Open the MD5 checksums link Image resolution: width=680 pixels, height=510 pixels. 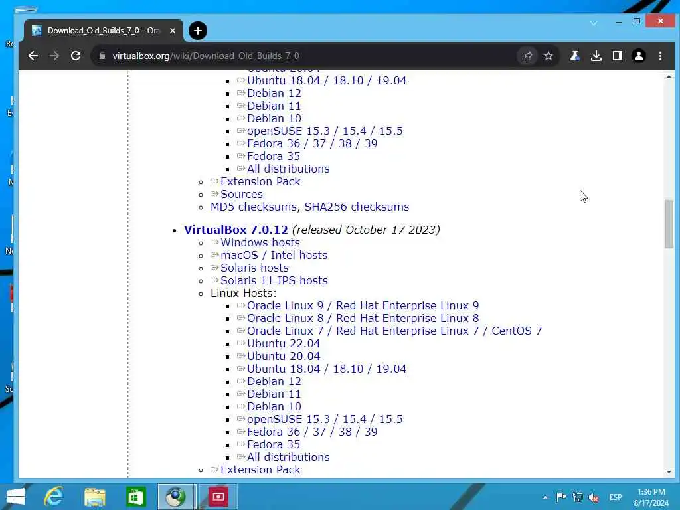click(x=254, y=207)
